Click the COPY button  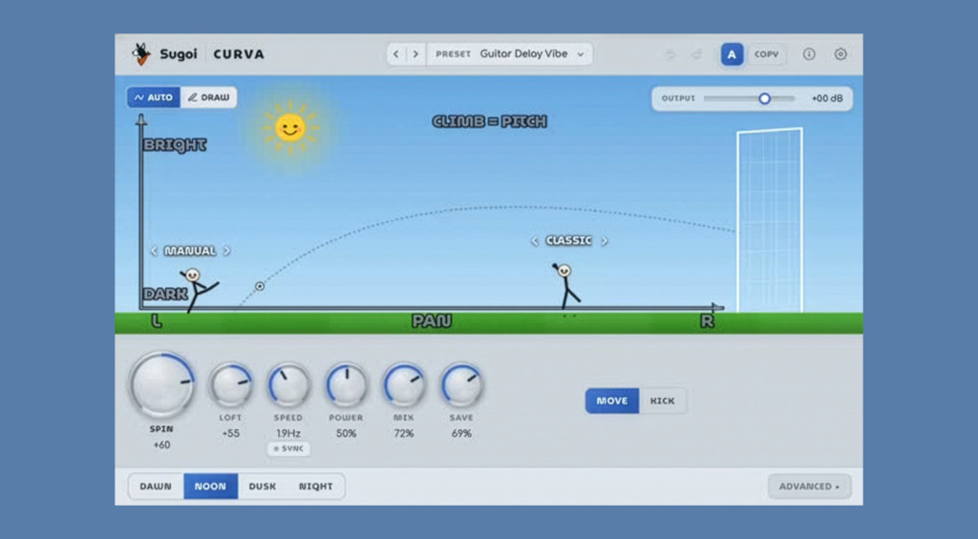[x=767, y=54]
